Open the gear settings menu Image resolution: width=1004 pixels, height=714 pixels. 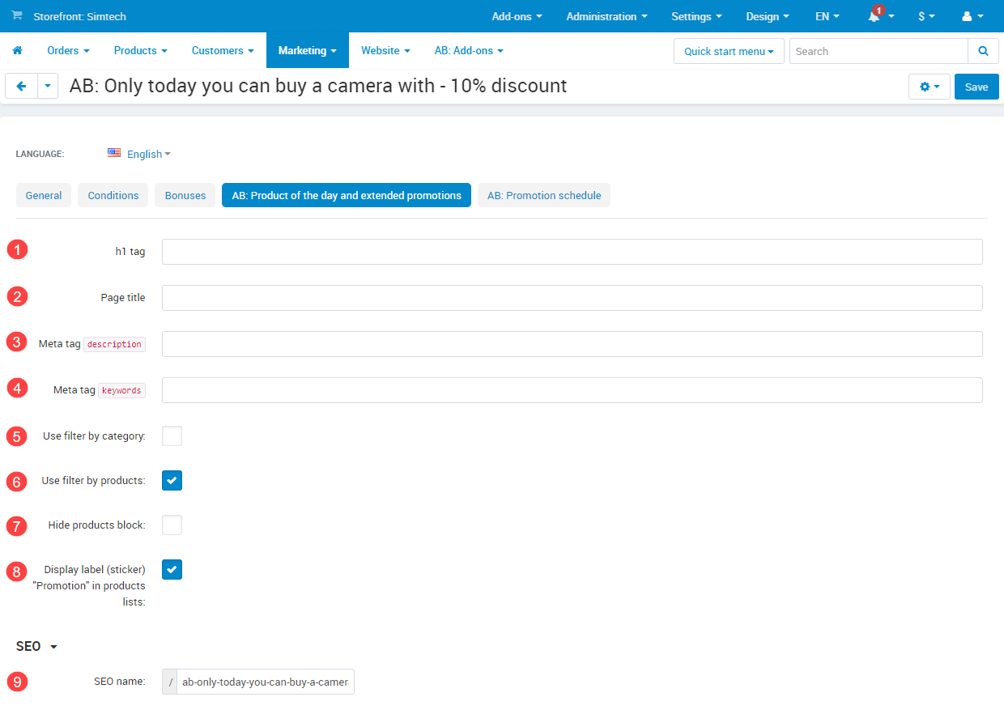[929, 87]
